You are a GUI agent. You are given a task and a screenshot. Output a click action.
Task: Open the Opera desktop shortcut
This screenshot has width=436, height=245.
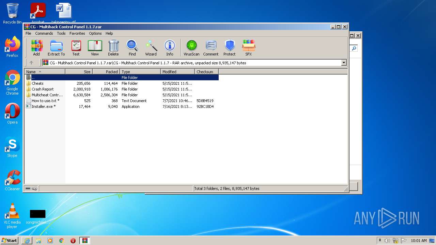[12, 113]
